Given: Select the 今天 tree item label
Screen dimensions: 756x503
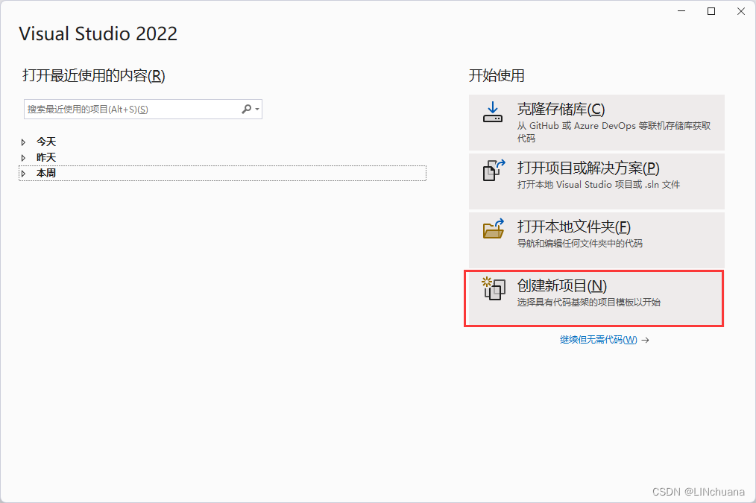Looking at the screenshot, I should coord(46,142).
